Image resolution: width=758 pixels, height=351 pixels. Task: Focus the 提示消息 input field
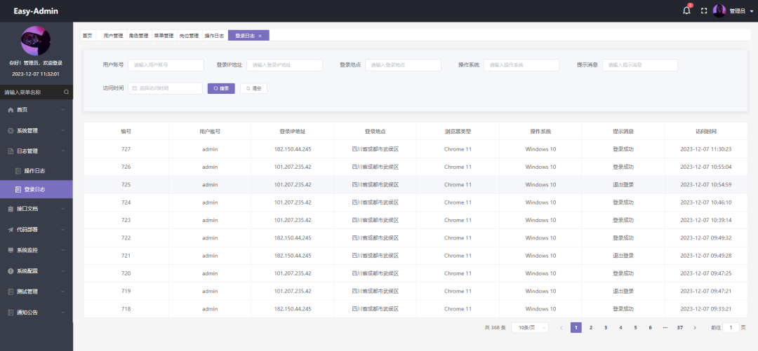tap(640, 64)
